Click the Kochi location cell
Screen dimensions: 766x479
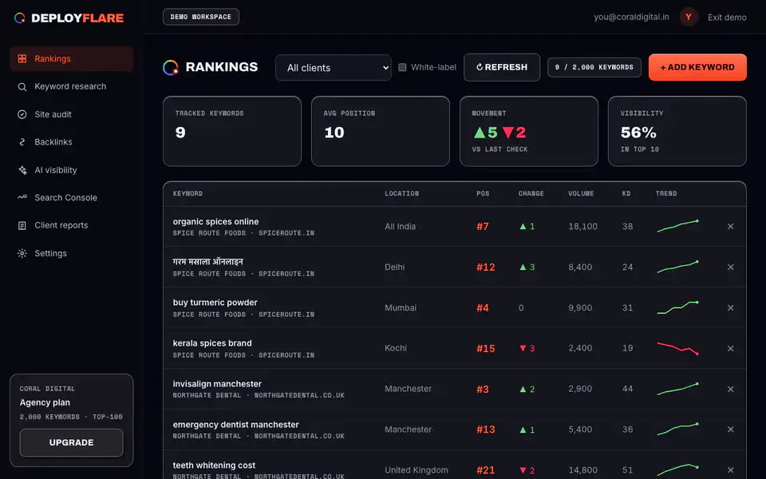396,348
